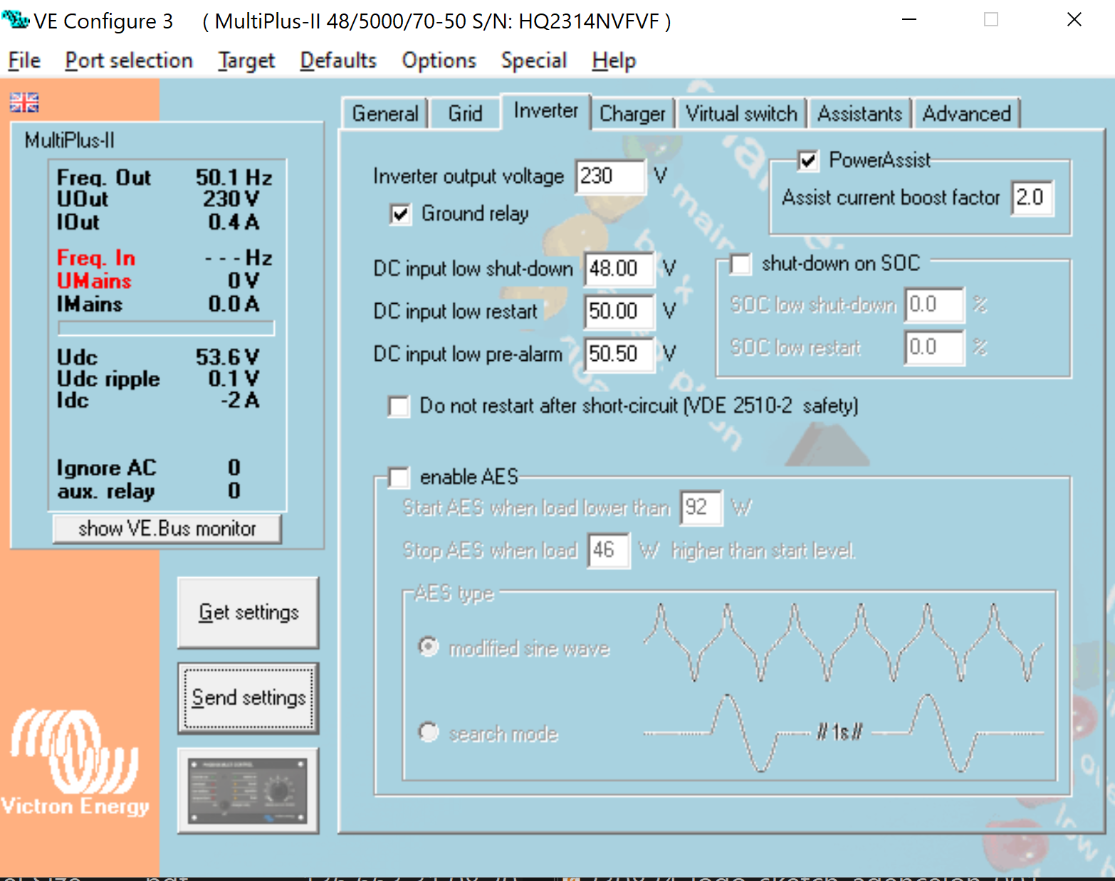Screen dimensions: 1115x881
Task: Switch to the Charger tab
Action: pos(632,114)
